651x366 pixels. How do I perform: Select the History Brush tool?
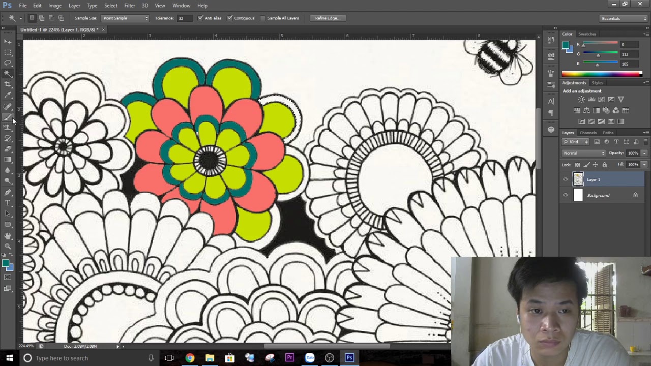(8, 138)
